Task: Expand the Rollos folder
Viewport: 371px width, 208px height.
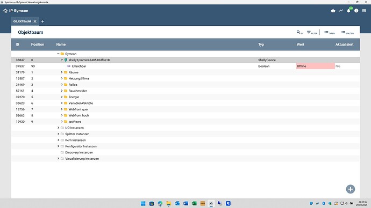Action: coord(62,84)
